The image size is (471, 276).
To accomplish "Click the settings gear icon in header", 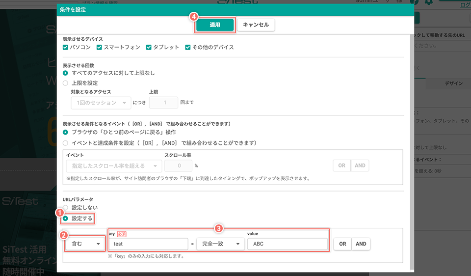I will coord(429,2).
